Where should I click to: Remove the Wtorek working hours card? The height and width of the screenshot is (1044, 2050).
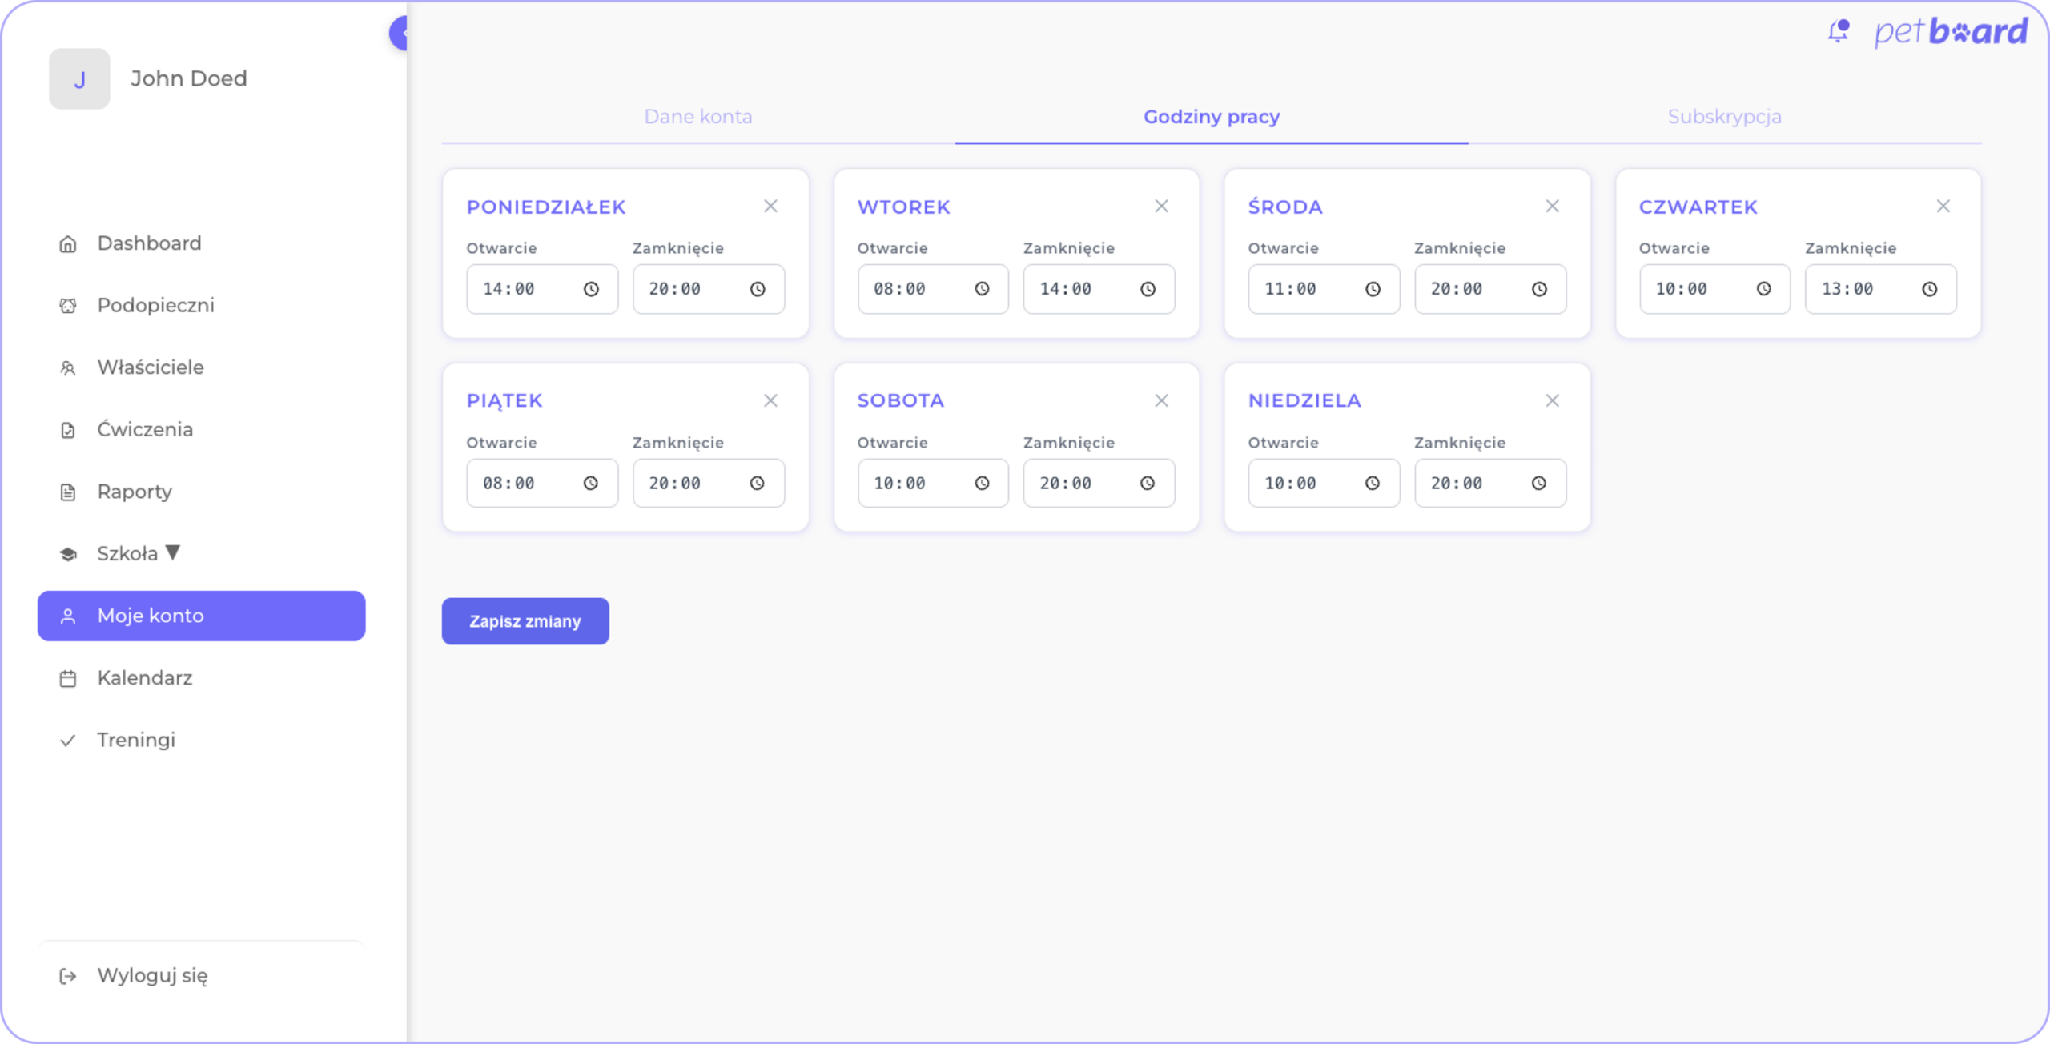click(1161, 207)
